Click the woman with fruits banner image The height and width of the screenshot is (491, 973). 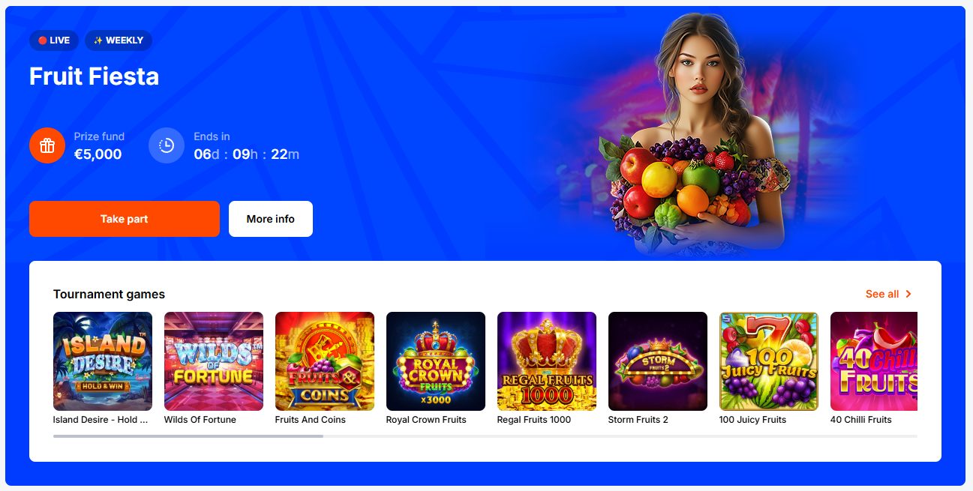click(x=690, y=135)
